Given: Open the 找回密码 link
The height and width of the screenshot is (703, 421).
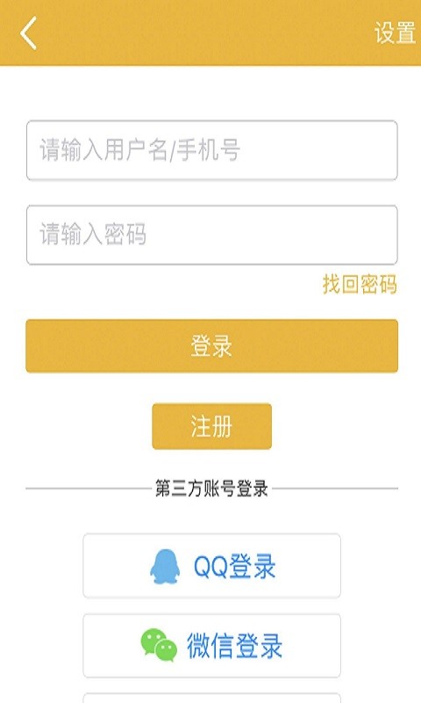Looking at the screenshot, I should pos(360,284).
